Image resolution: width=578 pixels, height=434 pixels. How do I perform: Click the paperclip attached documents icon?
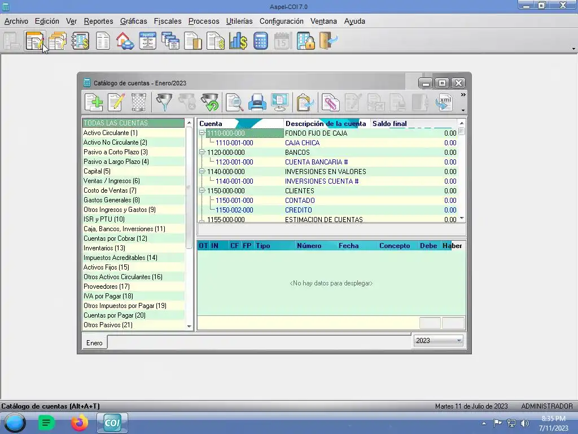[x=330, y=102]
